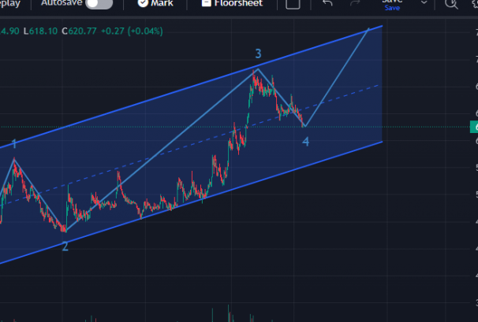Undo the last chart action
Screen dimensions: 478x322
[x=327, y=4]
